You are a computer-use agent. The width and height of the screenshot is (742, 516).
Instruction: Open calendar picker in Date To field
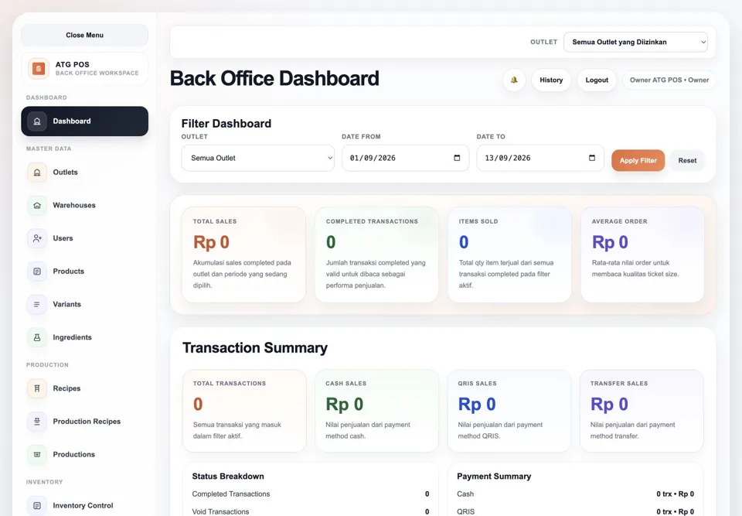tap(591, 158)
